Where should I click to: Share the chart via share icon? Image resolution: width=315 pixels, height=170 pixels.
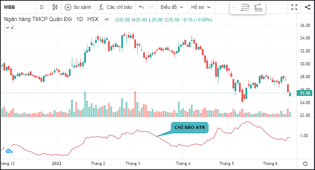(307, 7)
